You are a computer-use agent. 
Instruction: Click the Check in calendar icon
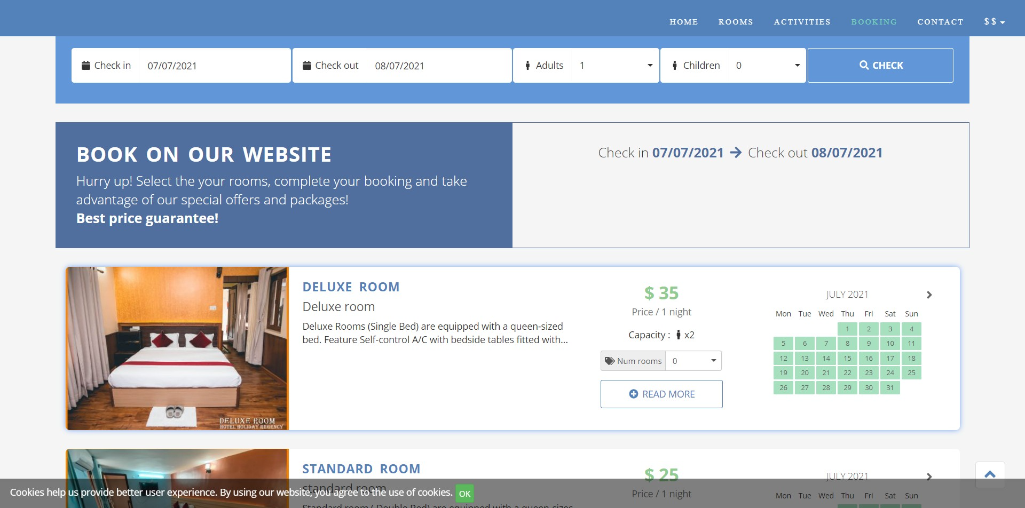(85, 65)
